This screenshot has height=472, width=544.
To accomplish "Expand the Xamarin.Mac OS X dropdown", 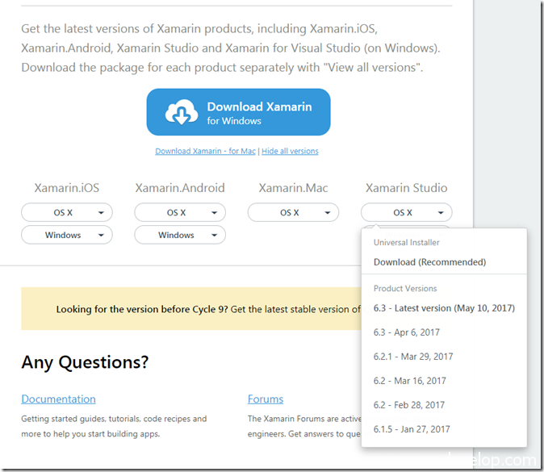I will click(x=292, y=212).
